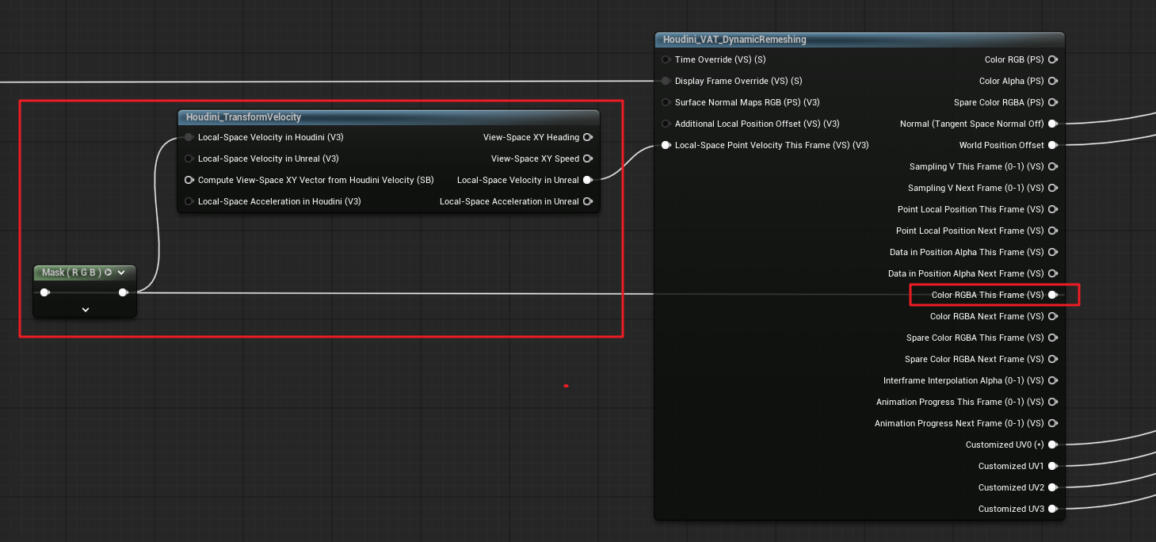Click the 'Interframe Interpolation Alpha (0-1) (VS)' label
1156x542 pixels.
coord(963,380)
